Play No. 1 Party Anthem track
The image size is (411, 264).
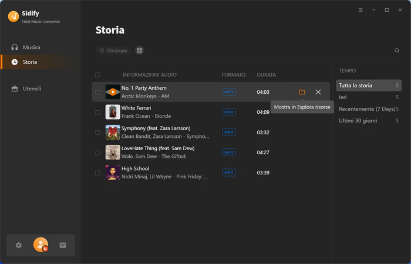(x=113, y=92)
